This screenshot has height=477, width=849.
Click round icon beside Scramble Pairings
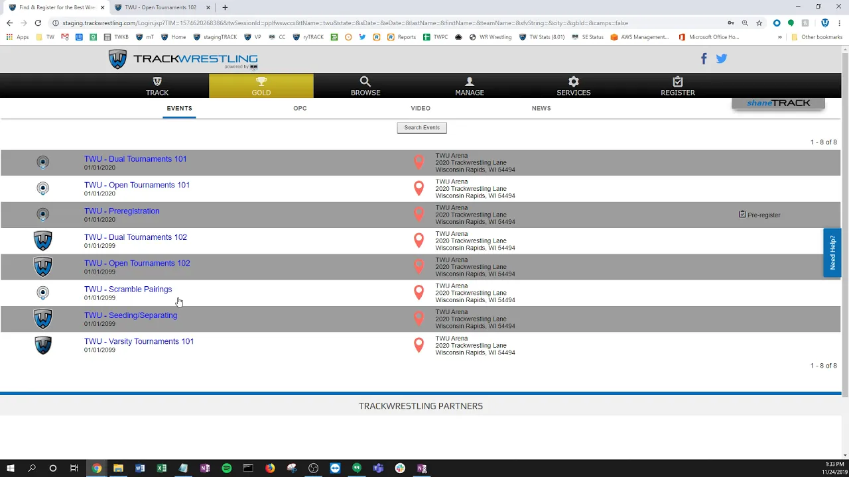42,293
